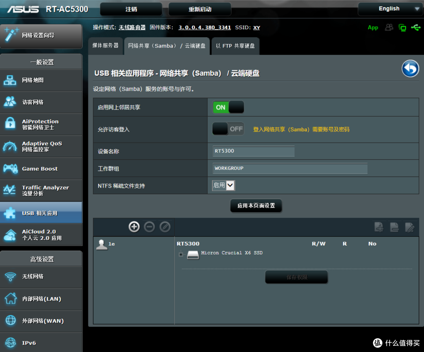The image size is (424, 352).
Task: Click the add folder icon
Action: click(379, 227)
